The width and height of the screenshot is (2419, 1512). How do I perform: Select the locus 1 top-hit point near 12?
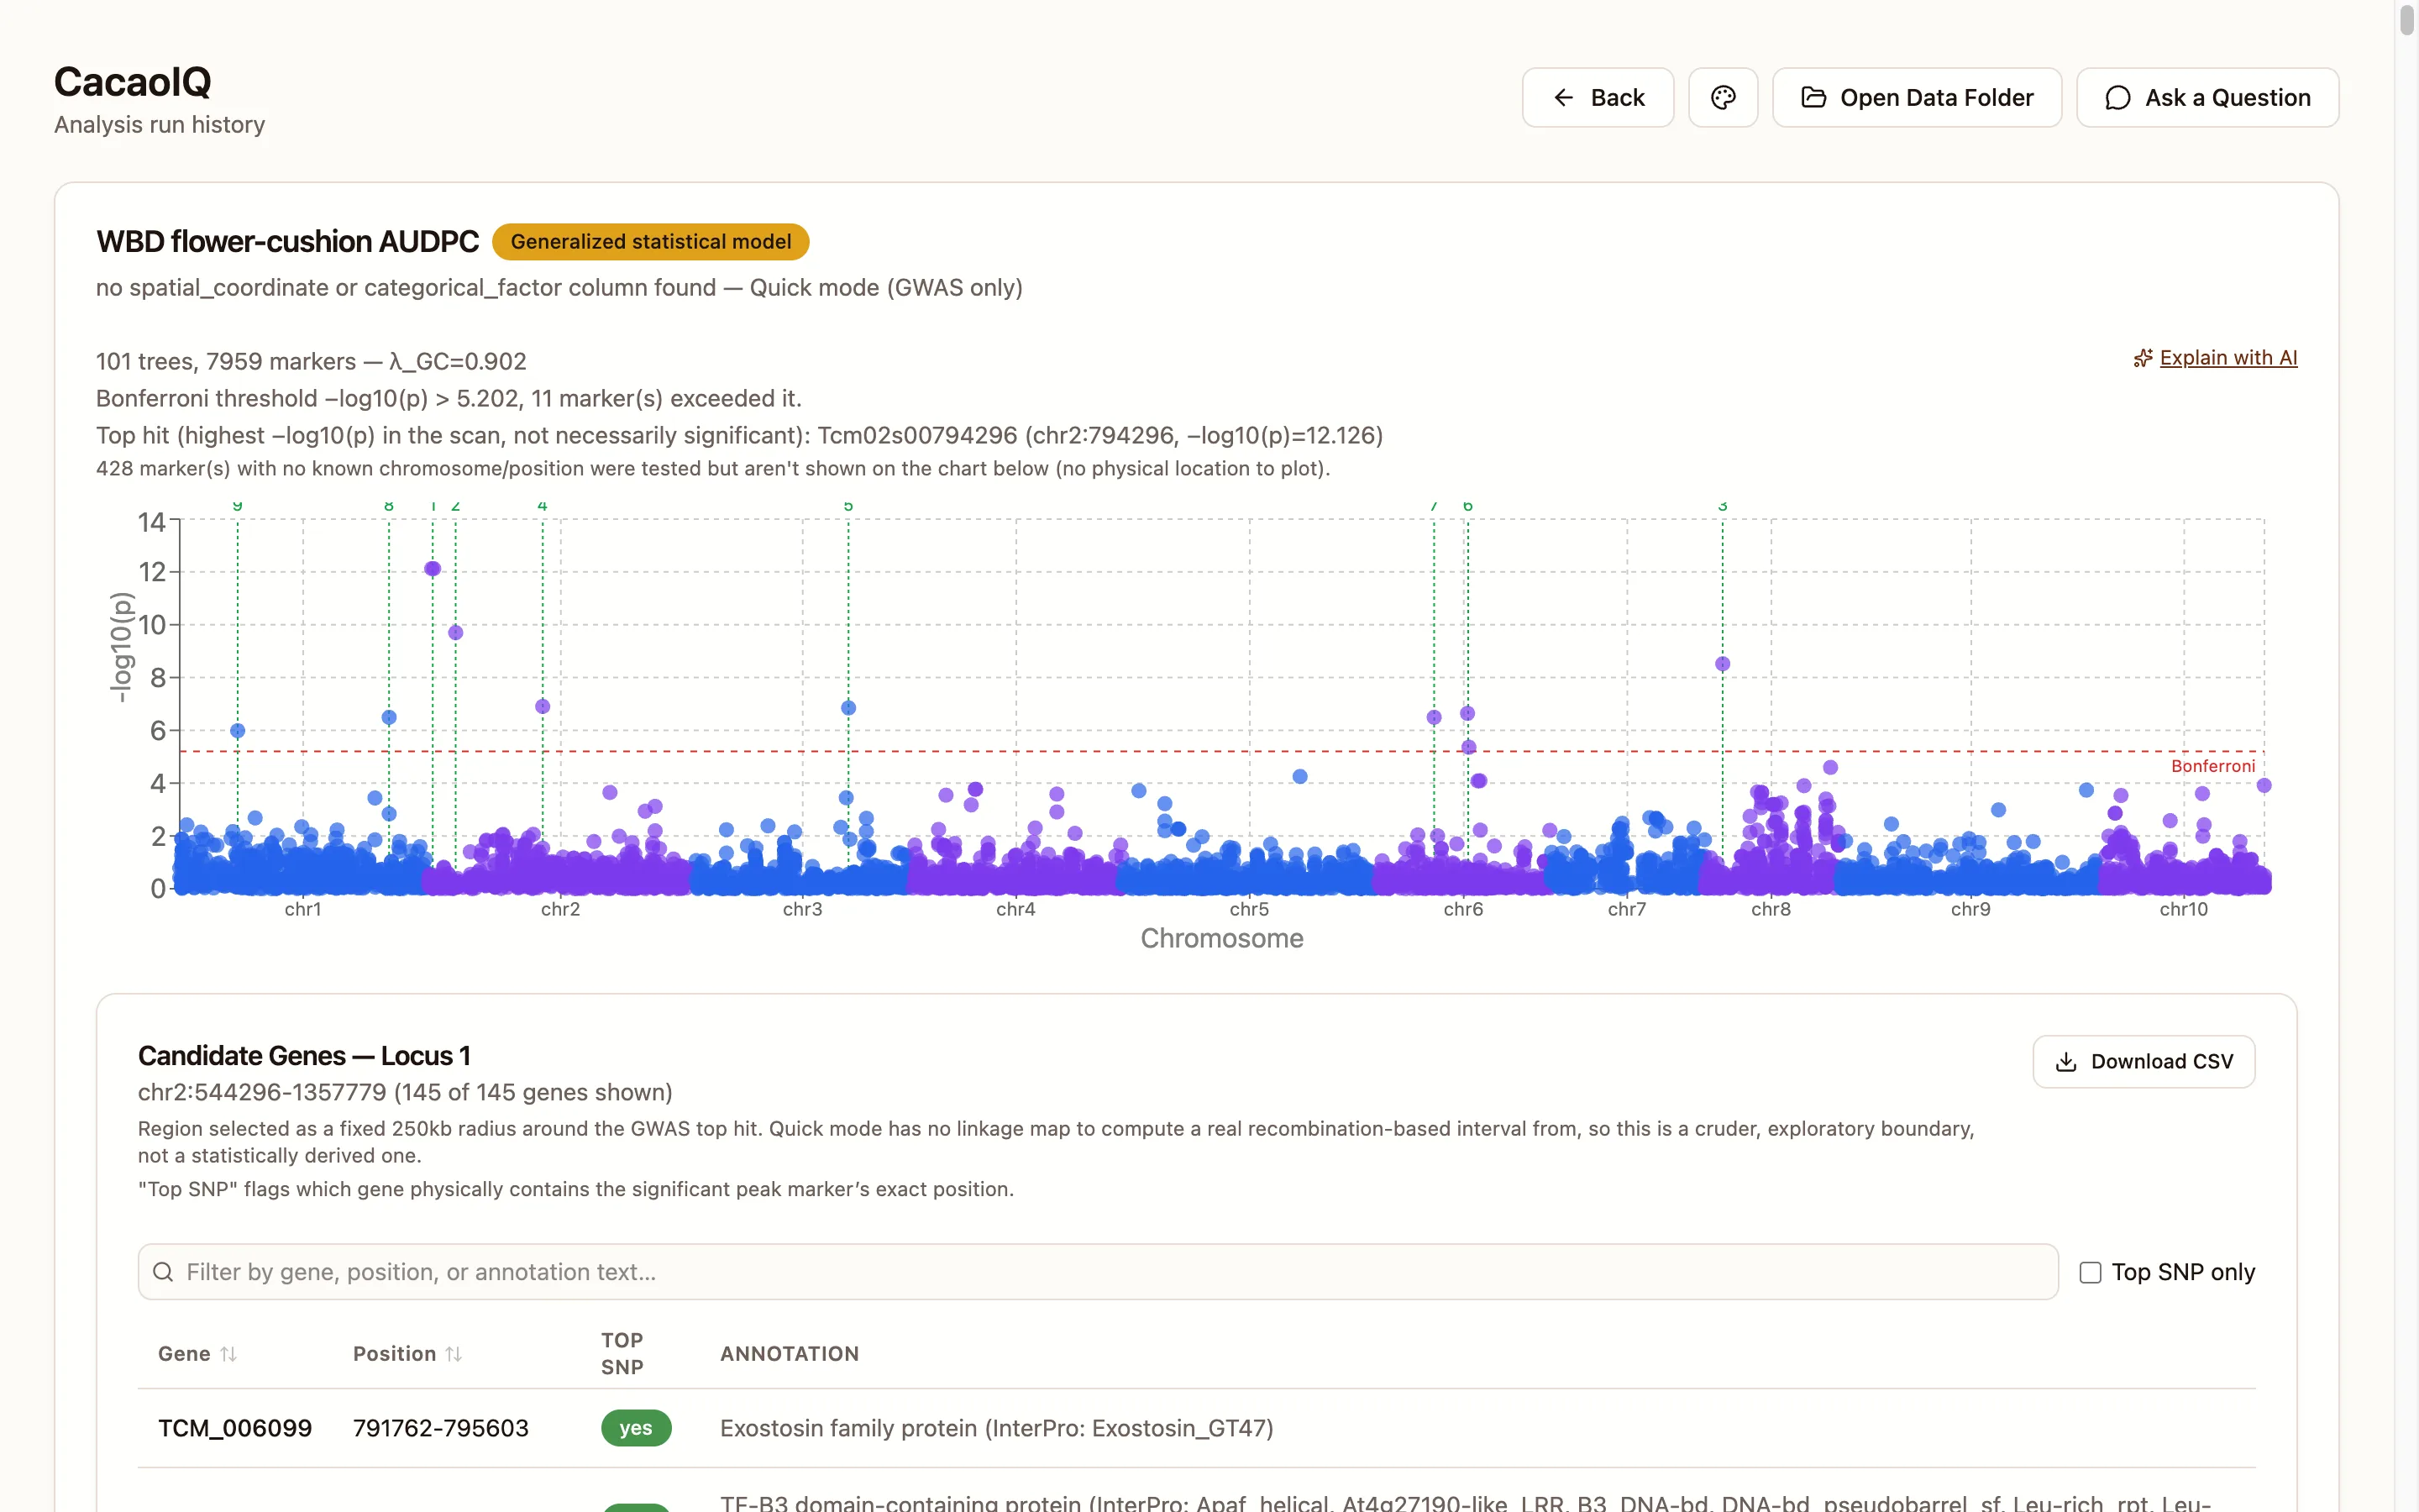pos(433,568)
